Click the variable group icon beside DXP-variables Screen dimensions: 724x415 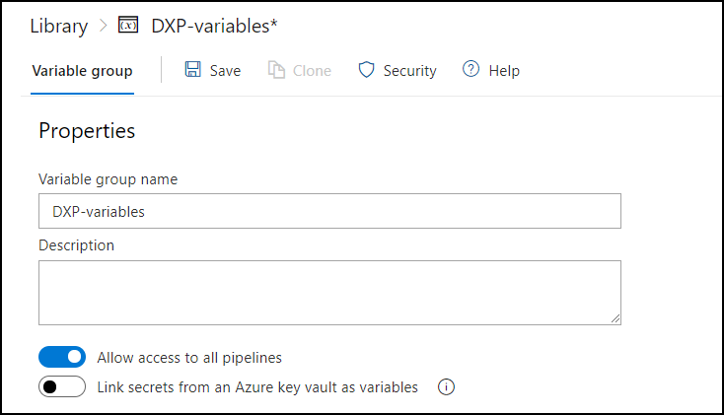[127, 26]
